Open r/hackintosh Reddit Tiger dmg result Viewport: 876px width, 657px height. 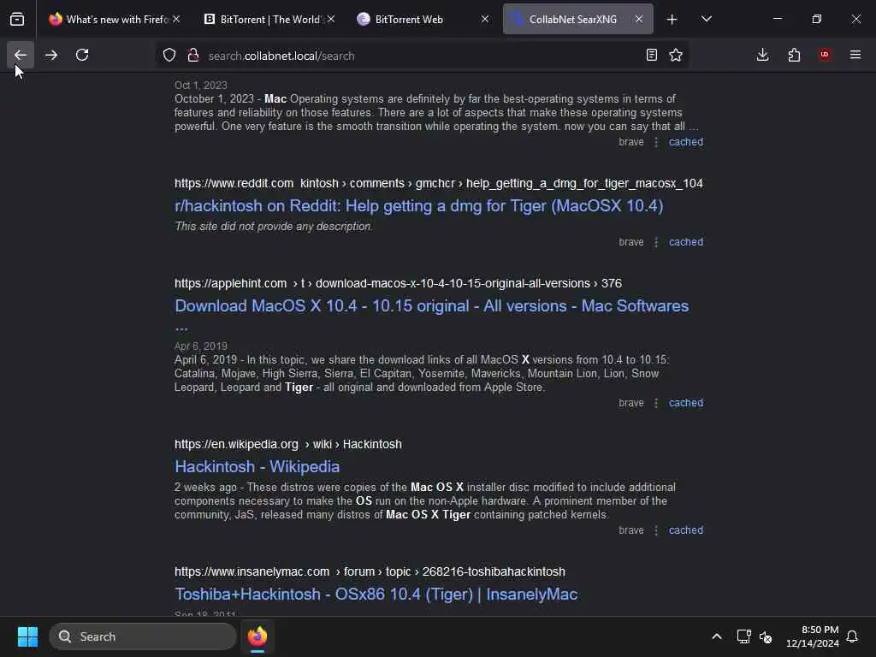(418, 206)
